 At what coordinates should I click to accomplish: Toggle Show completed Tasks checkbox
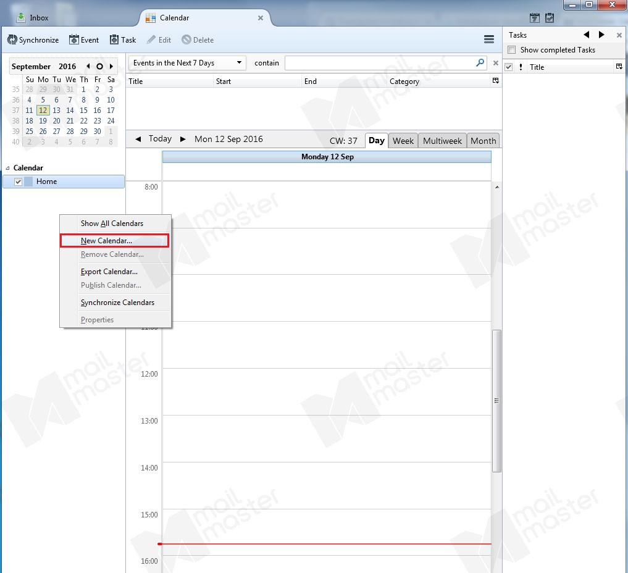click(511, 49)
